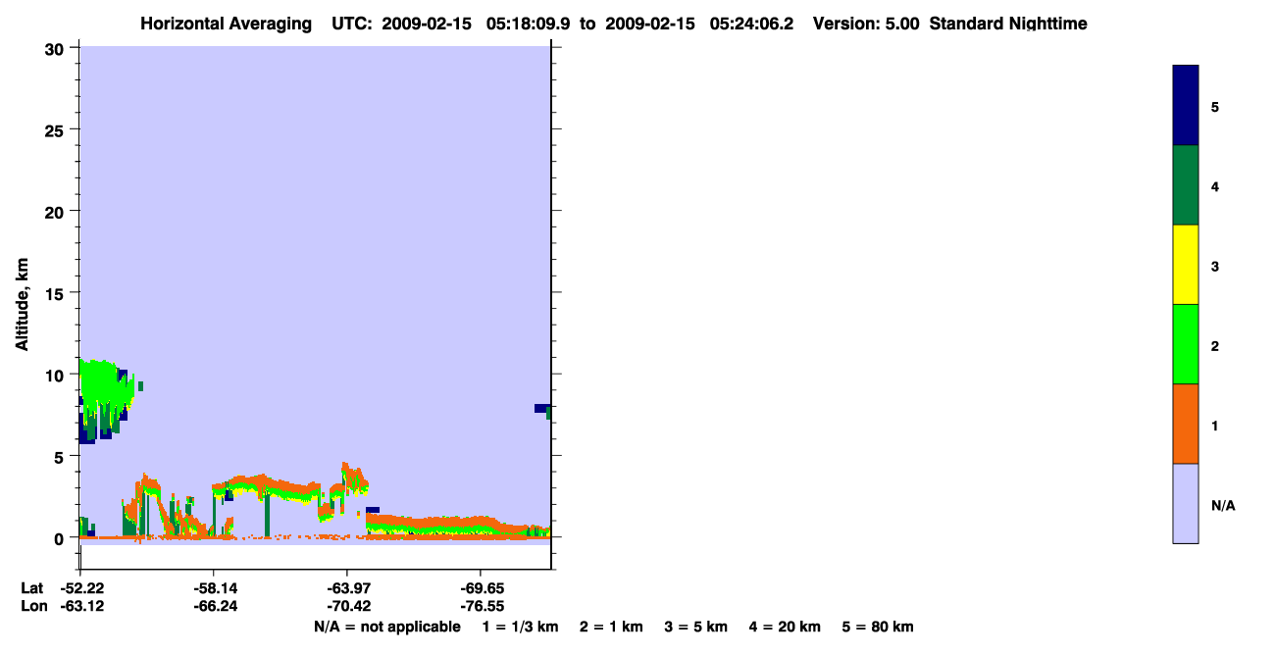This screenshot has width=1275, height=654.
Task: Click the colorbar label 2
Action: point(1215,346)
